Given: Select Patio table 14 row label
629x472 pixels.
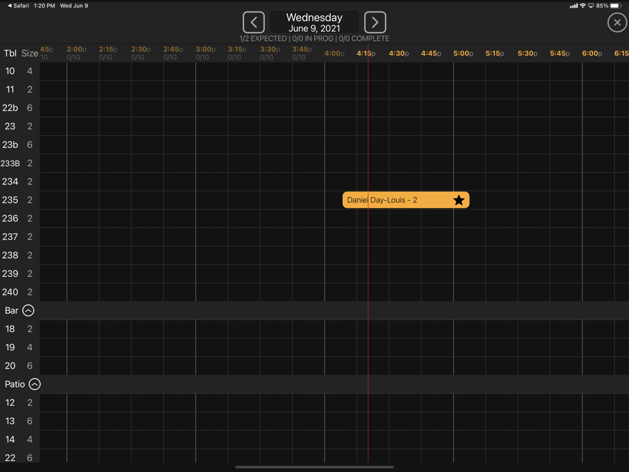Looking at the screenshot, I should (10, 439).
